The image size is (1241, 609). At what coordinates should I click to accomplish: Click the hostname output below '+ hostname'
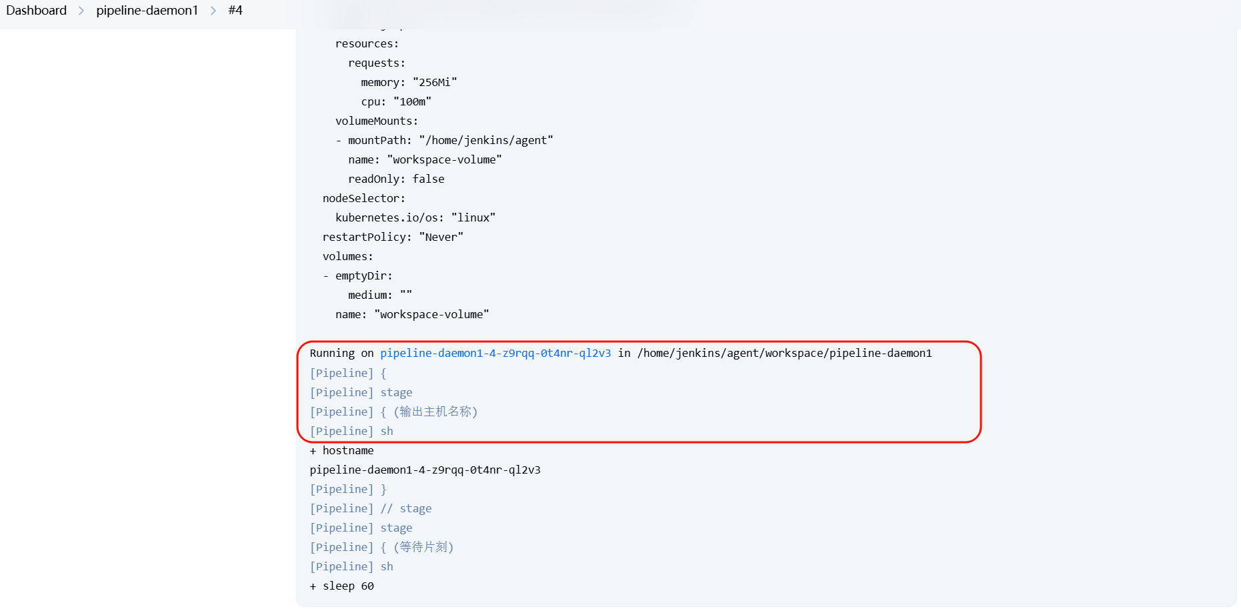tap(425, 470)
